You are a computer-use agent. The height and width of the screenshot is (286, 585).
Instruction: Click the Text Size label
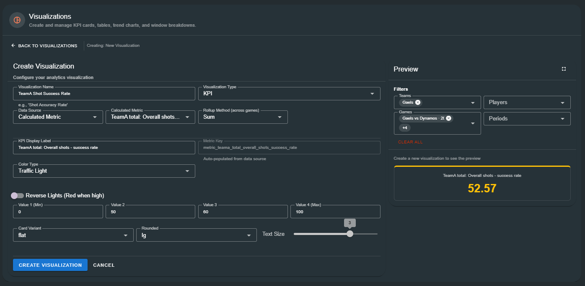[x=273, y=234]
